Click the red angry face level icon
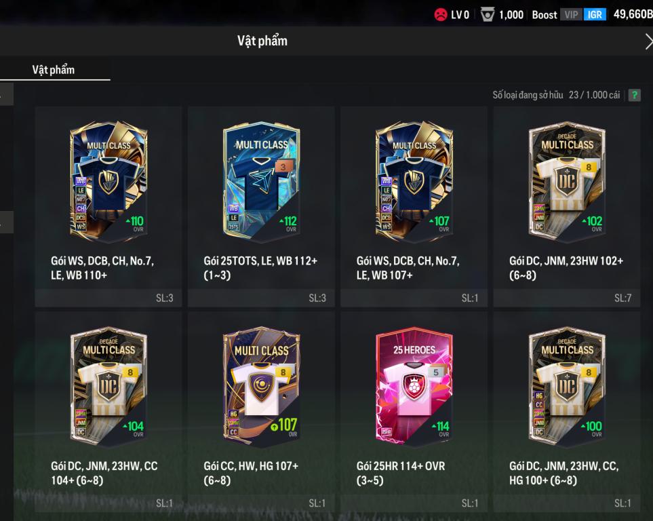 click(x=441, y=15)
